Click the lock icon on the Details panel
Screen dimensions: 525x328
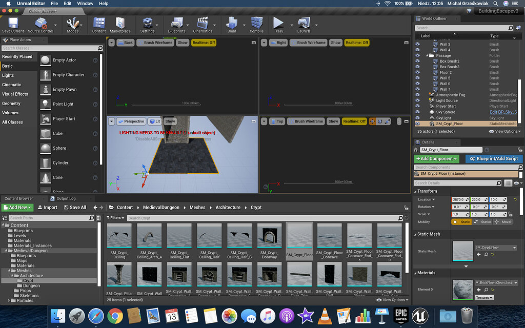(x=520, y=149)
